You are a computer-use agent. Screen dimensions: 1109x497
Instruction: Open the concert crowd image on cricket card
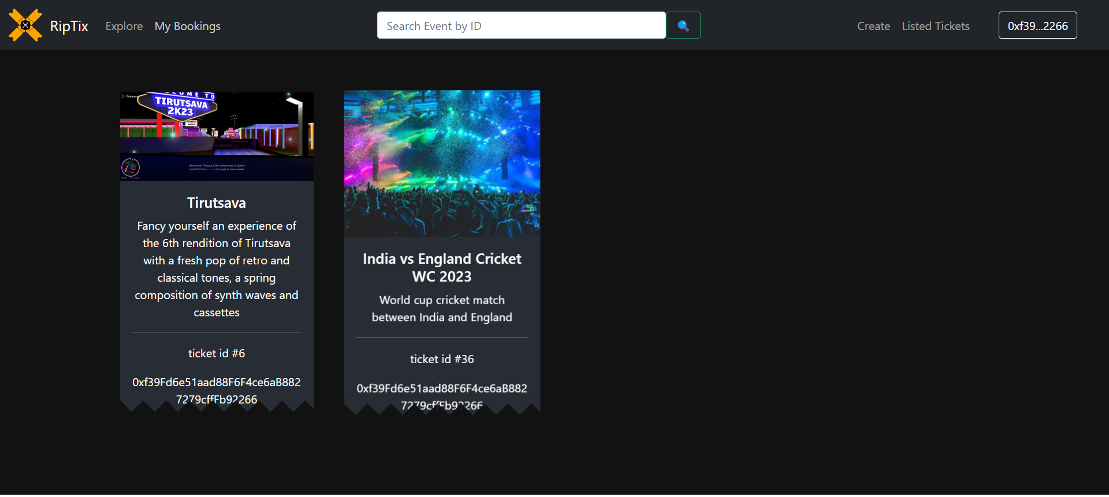442,163
